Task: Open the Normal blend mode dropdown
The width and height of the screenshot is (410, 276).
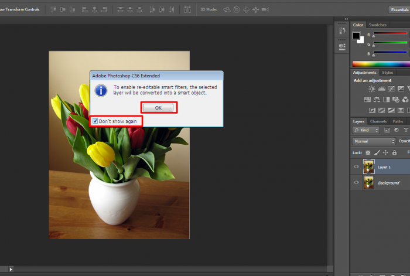Action: click(x=374, y=141)
